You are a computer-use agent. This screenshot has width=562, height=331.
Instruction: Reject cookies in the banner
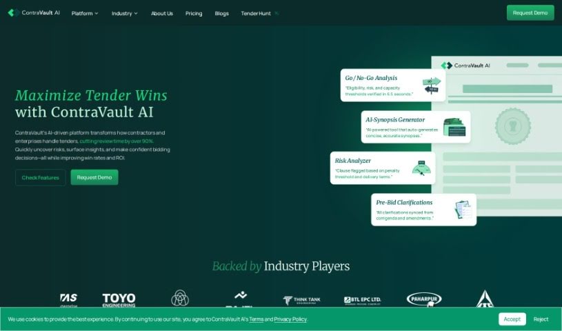click(541, 319)
